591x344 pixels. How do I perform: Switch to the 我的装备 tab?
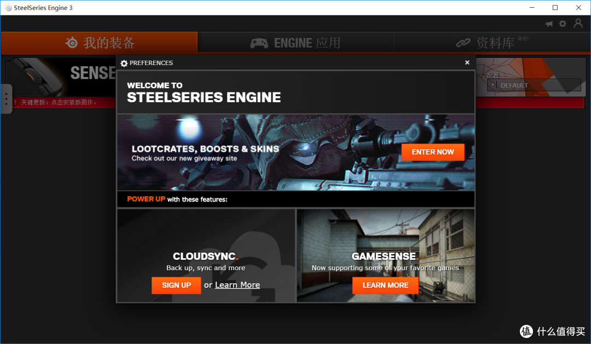(x=99, y=43)
